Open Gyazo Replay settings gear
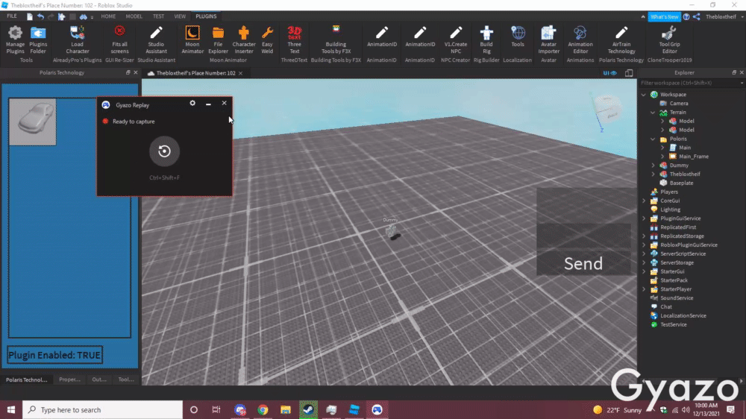This screenshot has height=419, width=746. (192, 103)
